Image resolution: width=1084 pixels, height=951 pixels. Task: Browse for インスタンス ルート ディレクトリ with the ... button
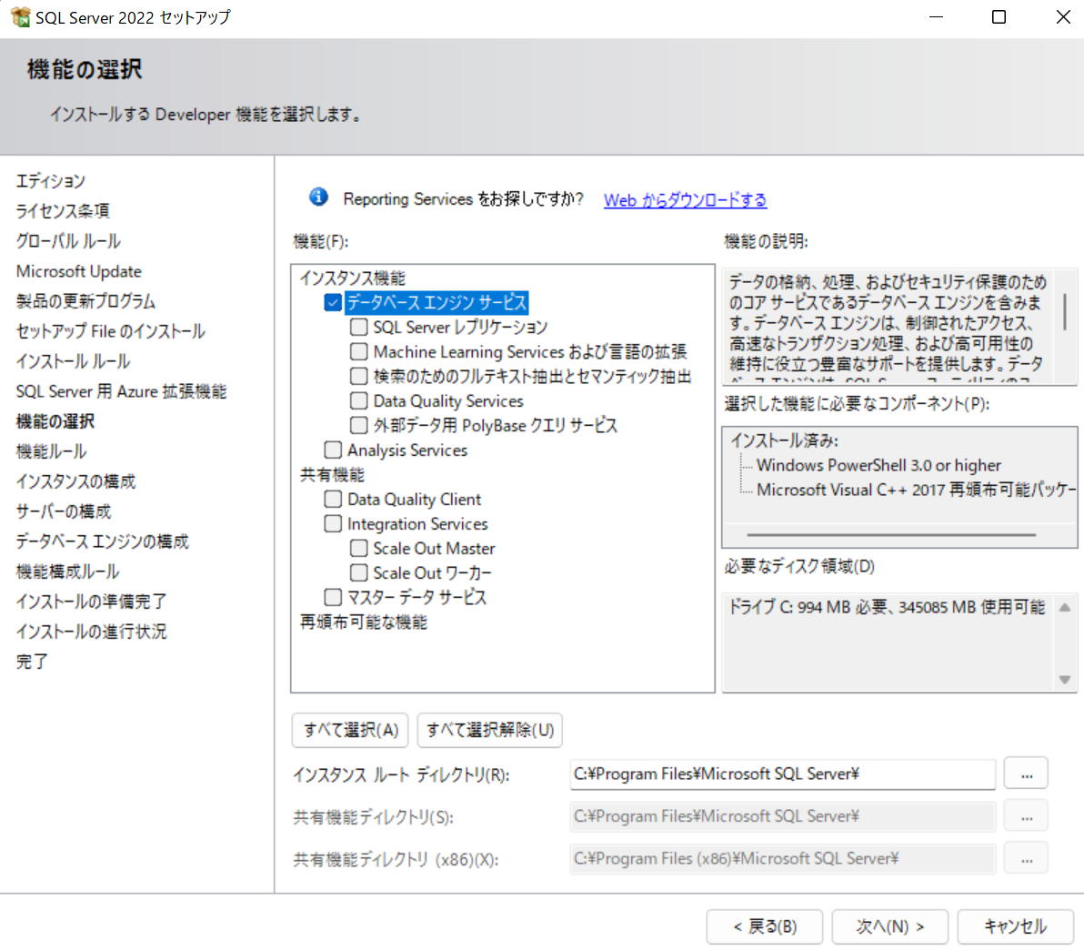click(x=1027, y=774)
